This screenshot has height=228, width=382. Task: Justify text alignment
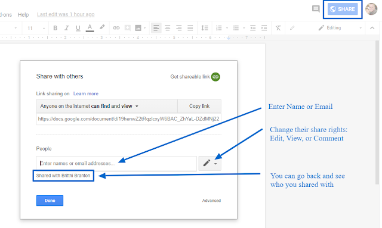190,28
